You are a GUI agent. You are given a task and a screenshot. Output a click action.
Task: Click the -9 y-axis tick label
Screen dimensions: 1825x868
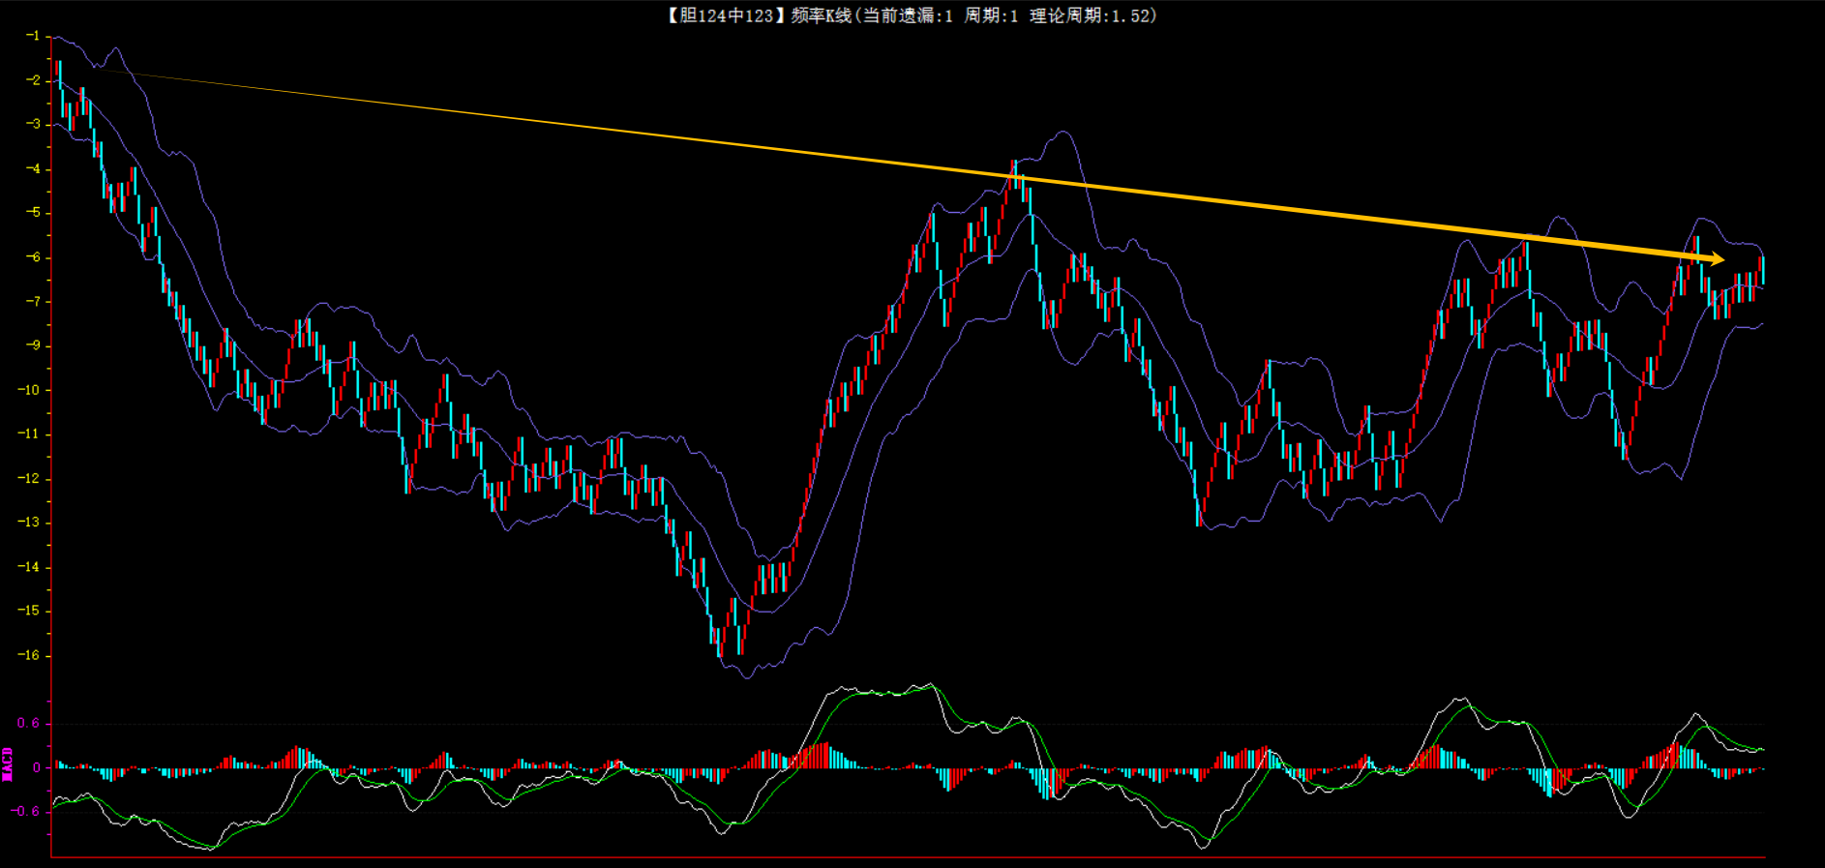pyautogui.click(x=32, y=345)
